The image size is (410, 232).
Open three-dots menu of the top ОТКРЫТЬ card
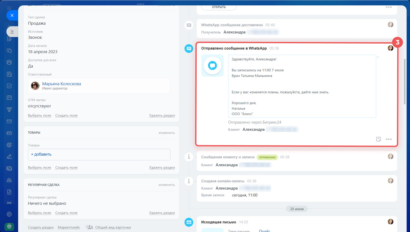(x=389, y=7)
